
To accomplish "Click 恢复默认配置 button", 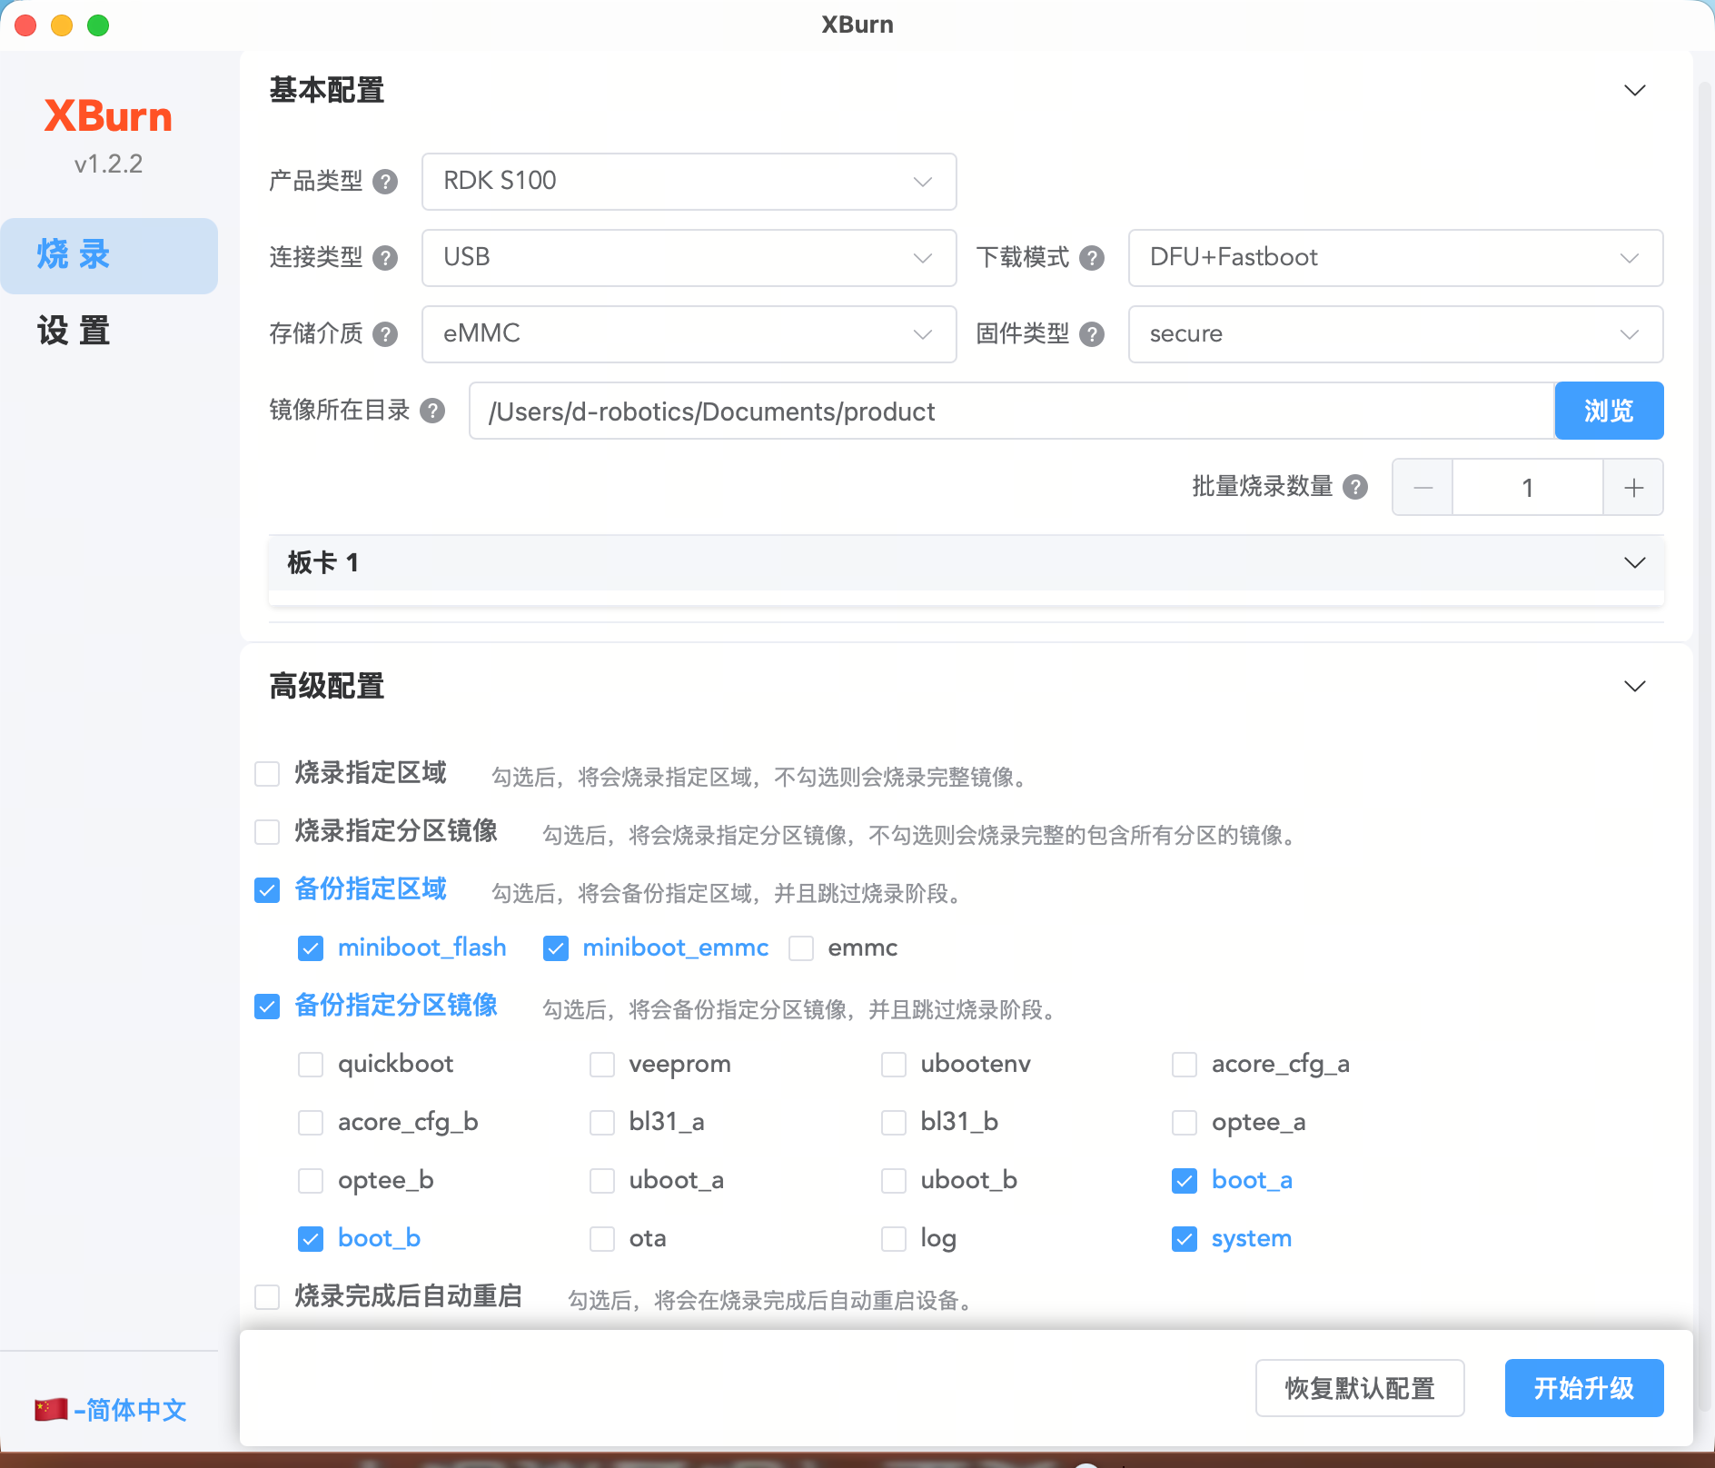I will coord(1360,1388).
